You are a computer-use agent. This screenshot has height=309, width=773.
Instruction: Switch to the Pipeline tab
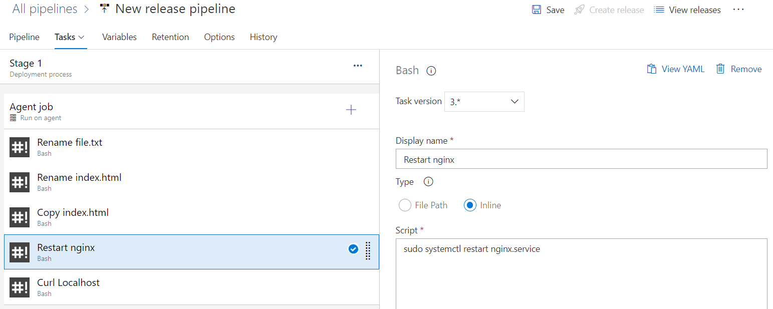point(24,37)
